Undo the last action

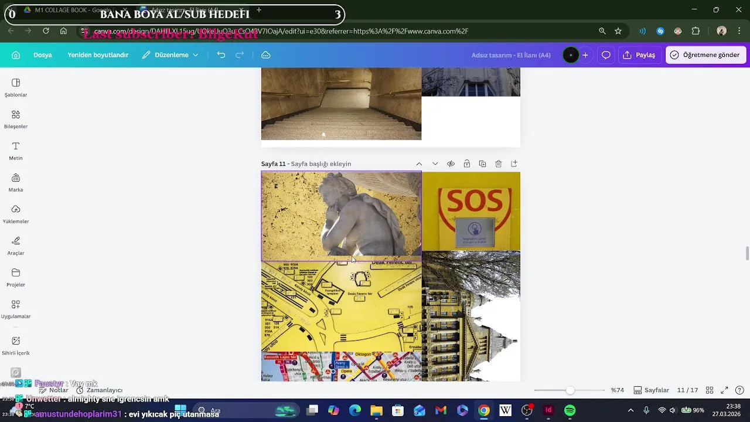coord(221,55)
